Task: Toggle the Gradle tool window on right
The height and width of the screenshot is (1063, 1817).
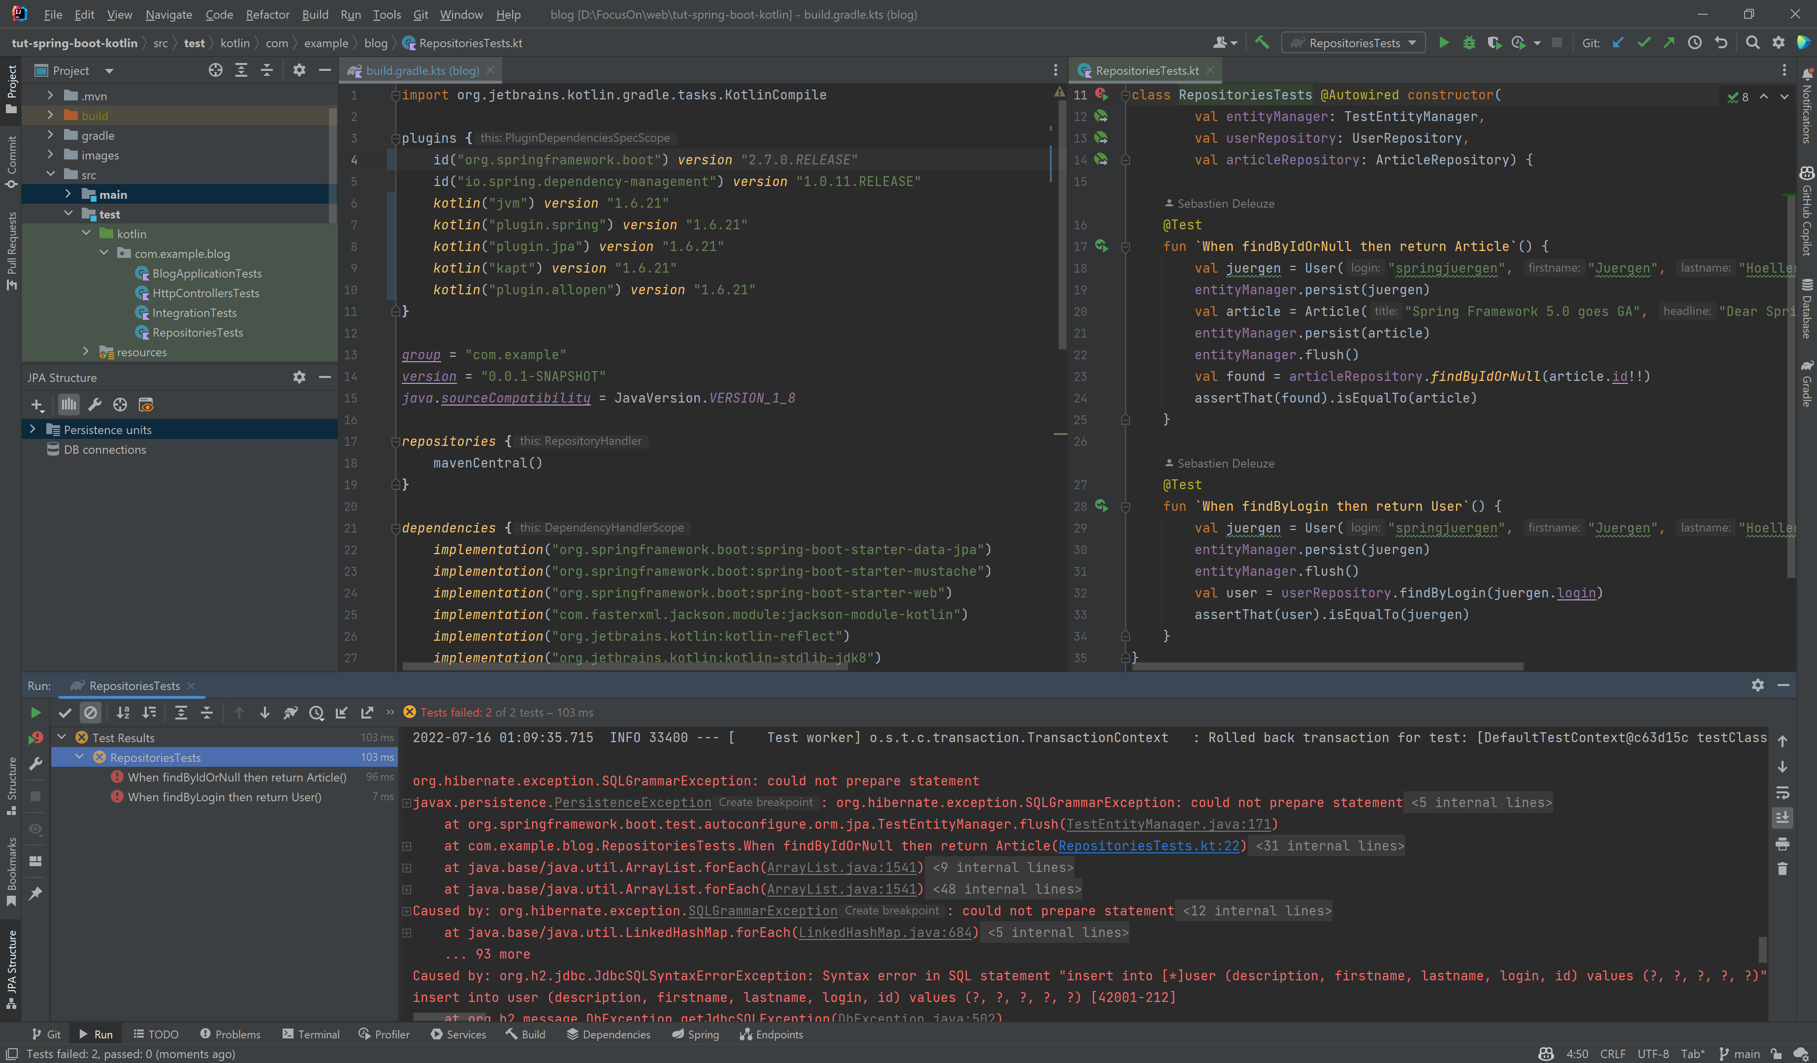Action: 1806,383
